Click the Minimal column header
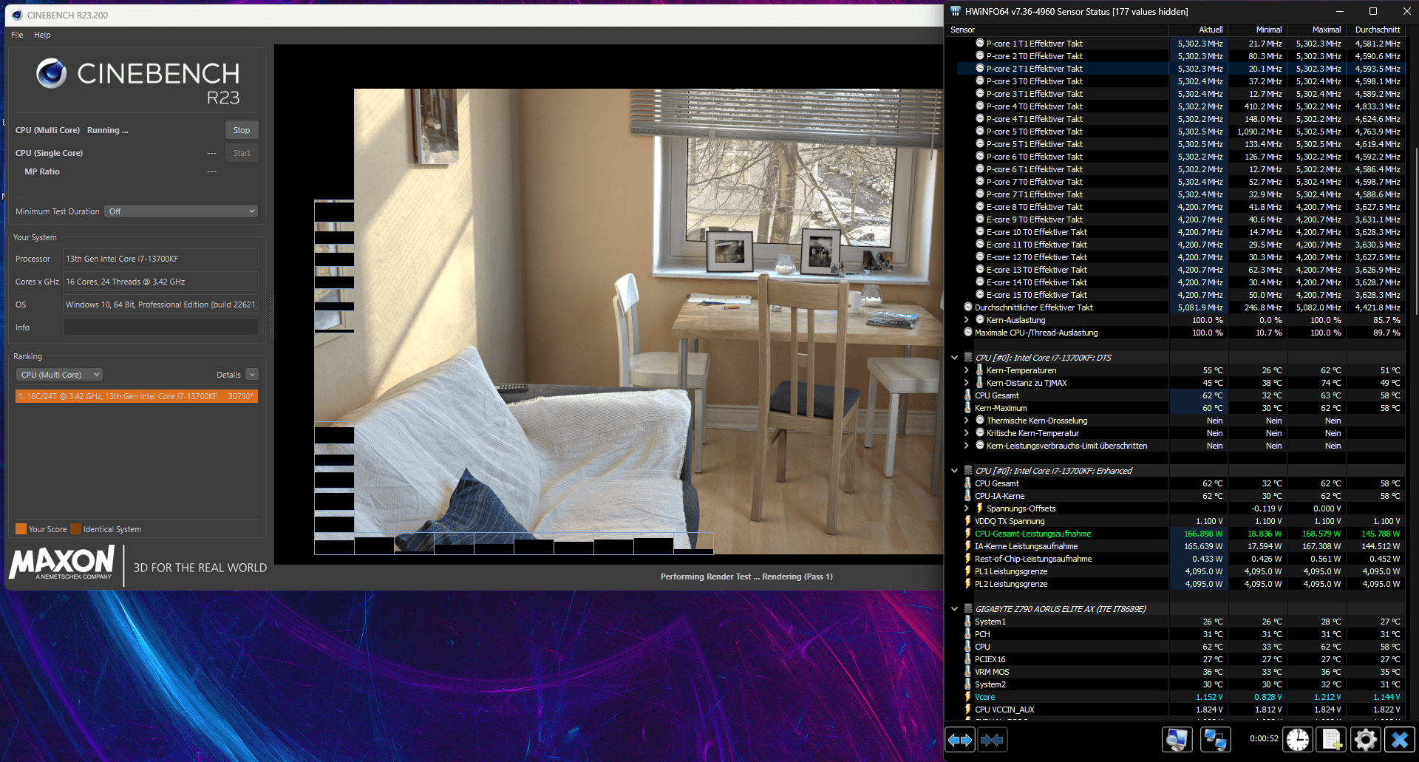Image resolution: width=1419 pixels, height=762 pixels. pyautogui.click(x=1257, y=30)
